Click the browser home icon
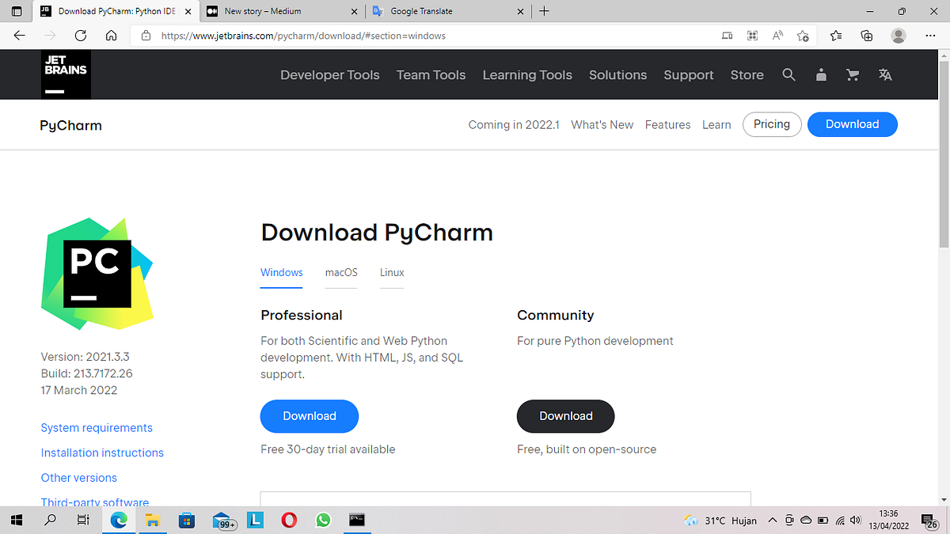 point(111,36)
